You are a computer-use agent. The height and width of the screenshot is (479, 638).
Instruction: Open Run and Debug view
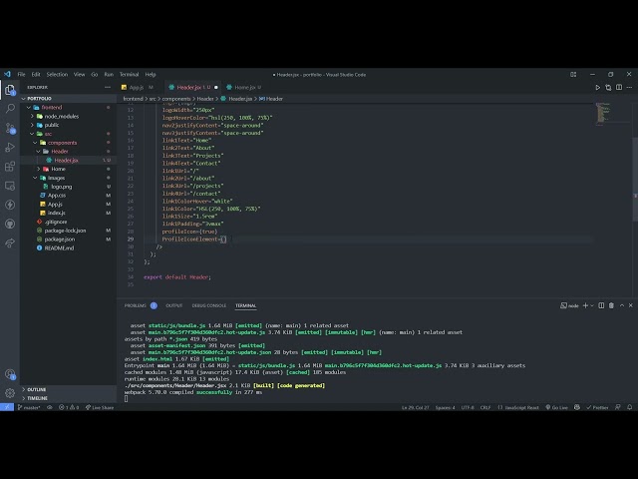(10, 147)
